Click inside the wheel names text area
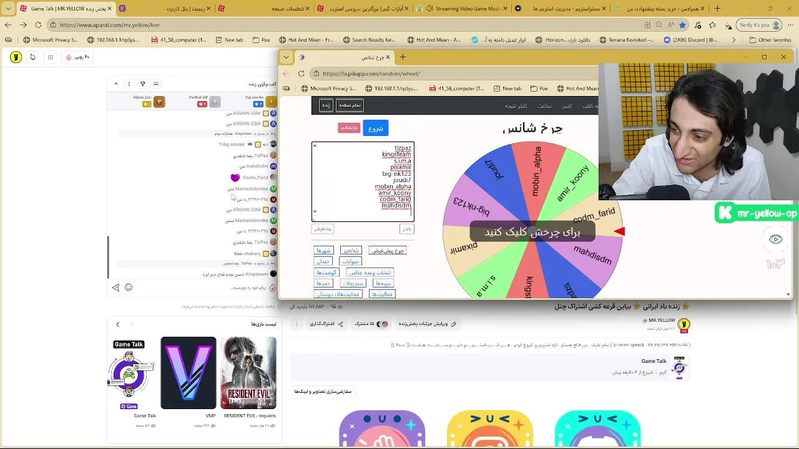 pyautogui.click(x=363, y=181)
